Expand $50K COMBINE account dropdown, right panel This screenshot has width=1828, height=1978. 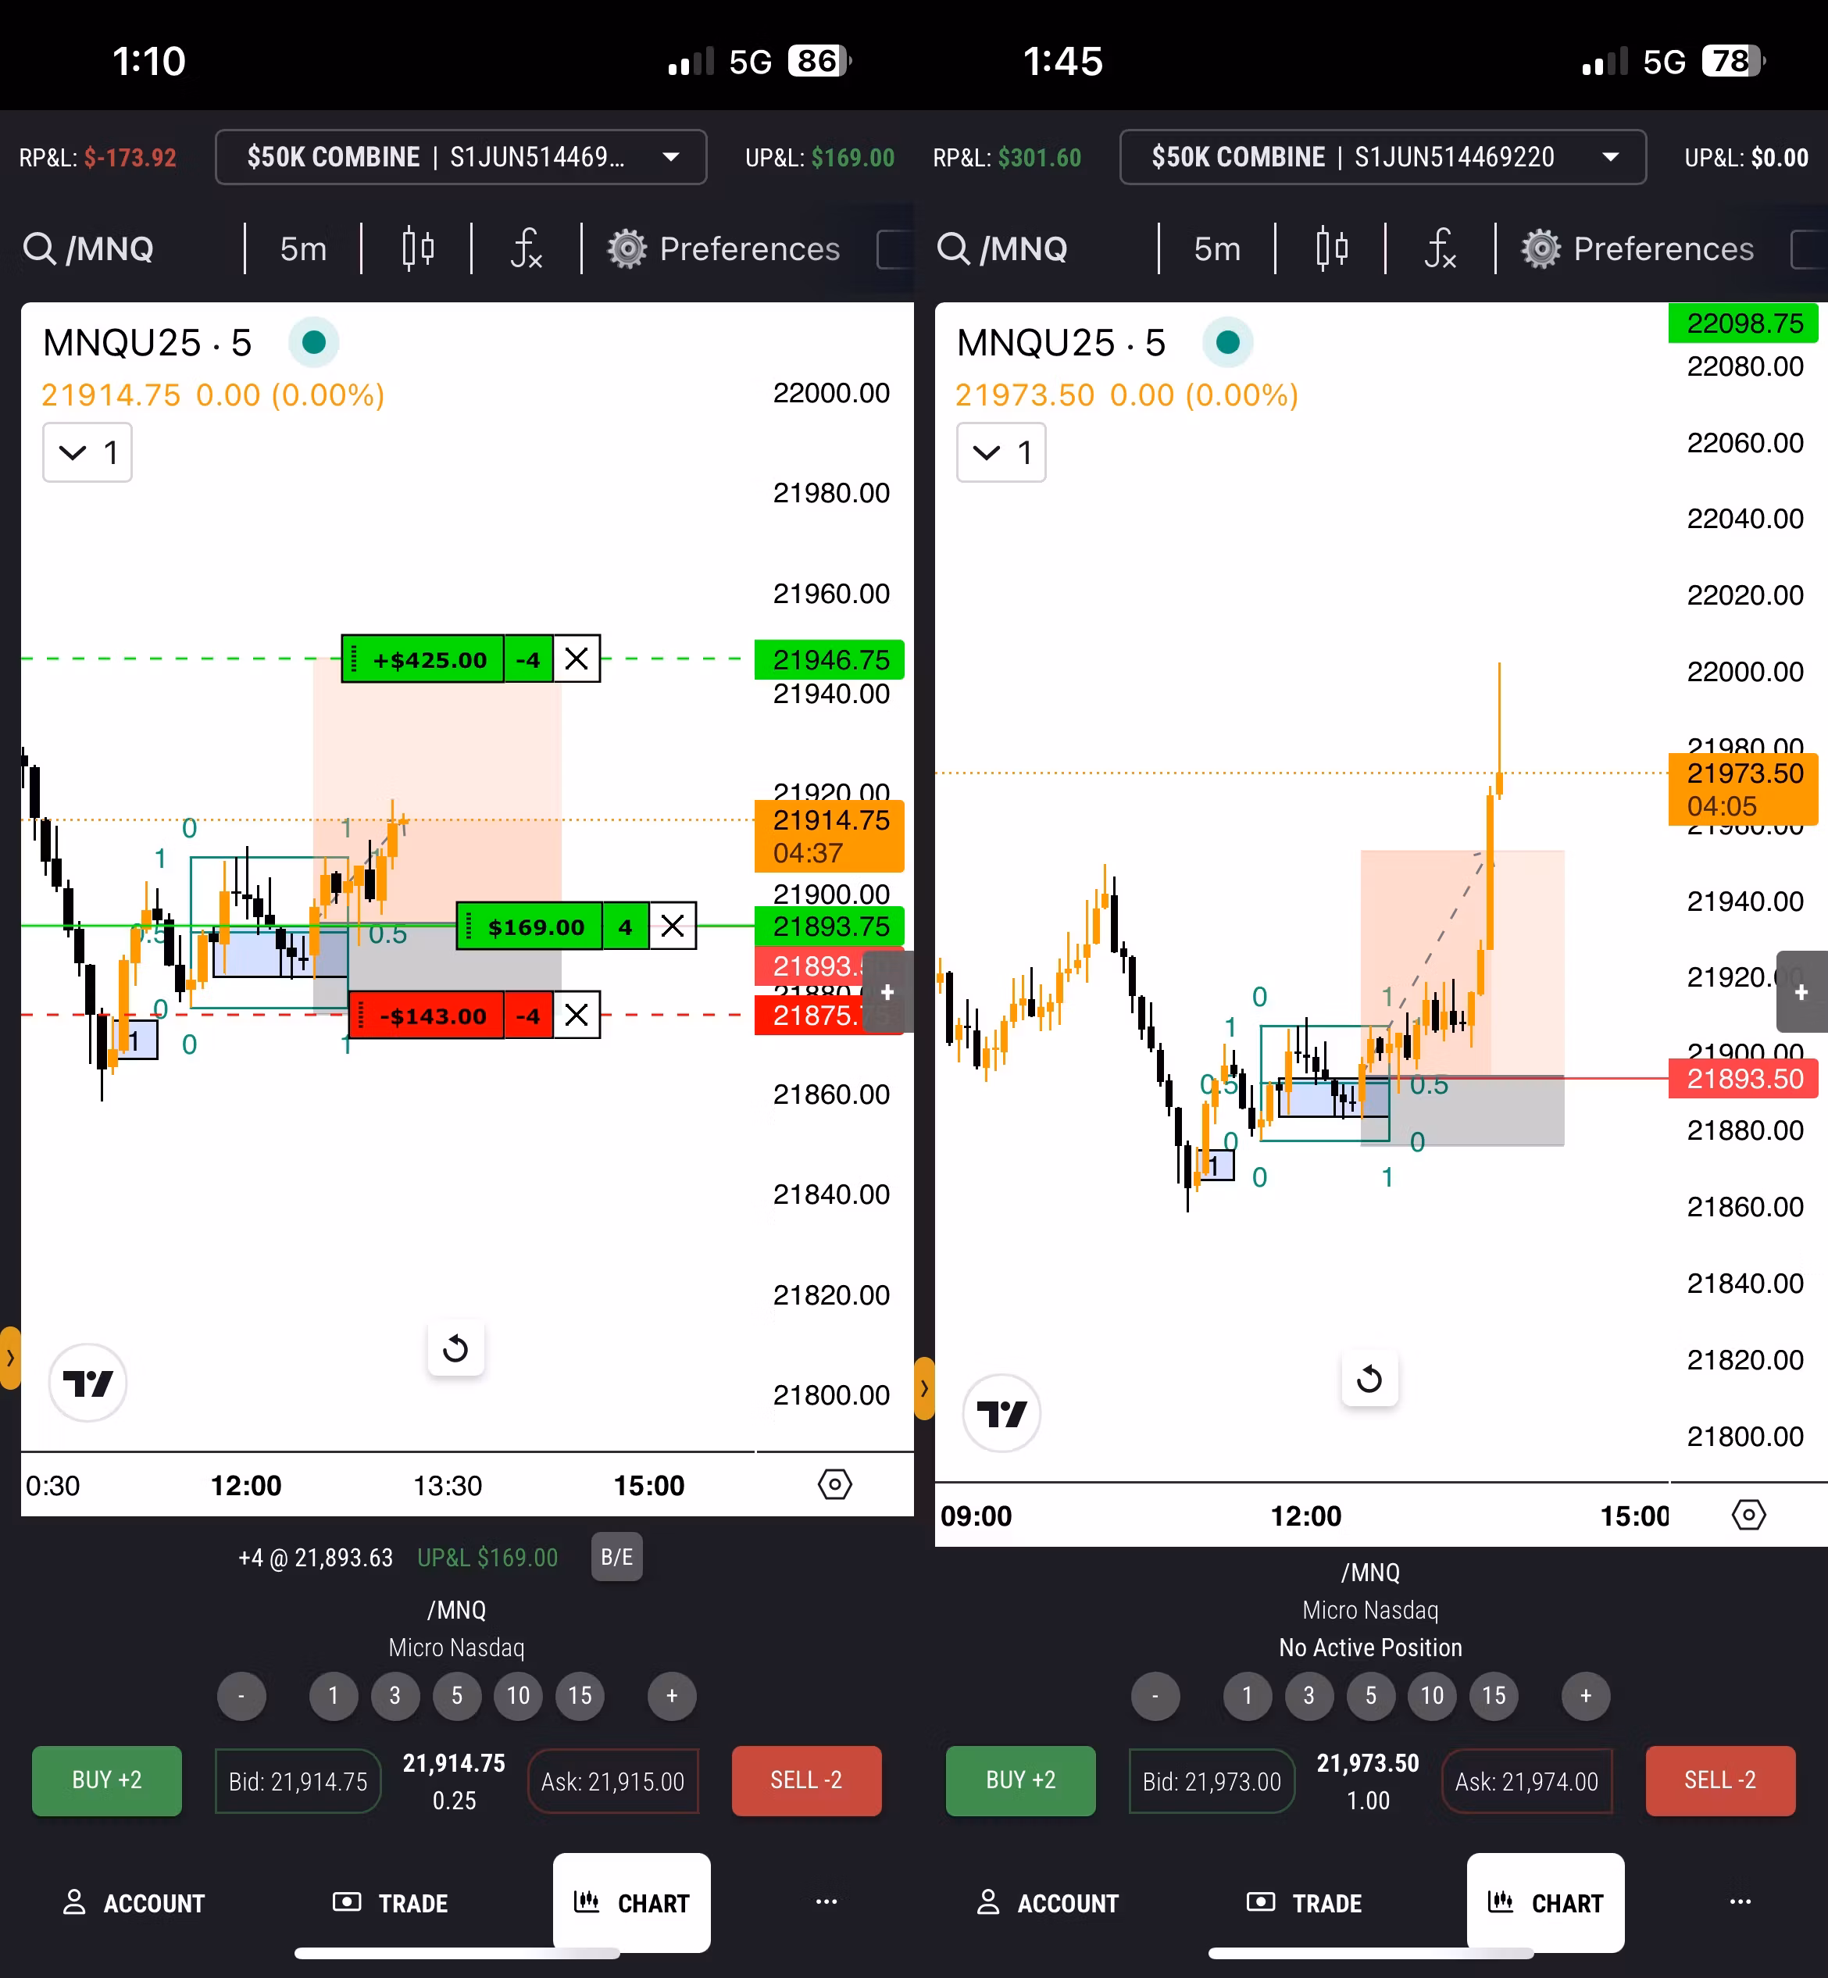pos(1383,157)
